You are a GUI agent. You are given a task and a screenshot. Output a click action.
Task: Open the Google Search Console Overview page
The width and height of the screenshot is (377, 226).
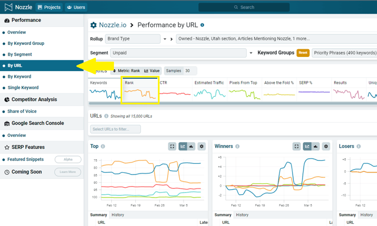coord(16,135)
